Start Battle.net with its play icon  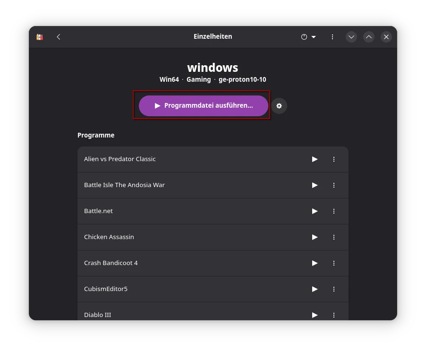pos(315,211)
